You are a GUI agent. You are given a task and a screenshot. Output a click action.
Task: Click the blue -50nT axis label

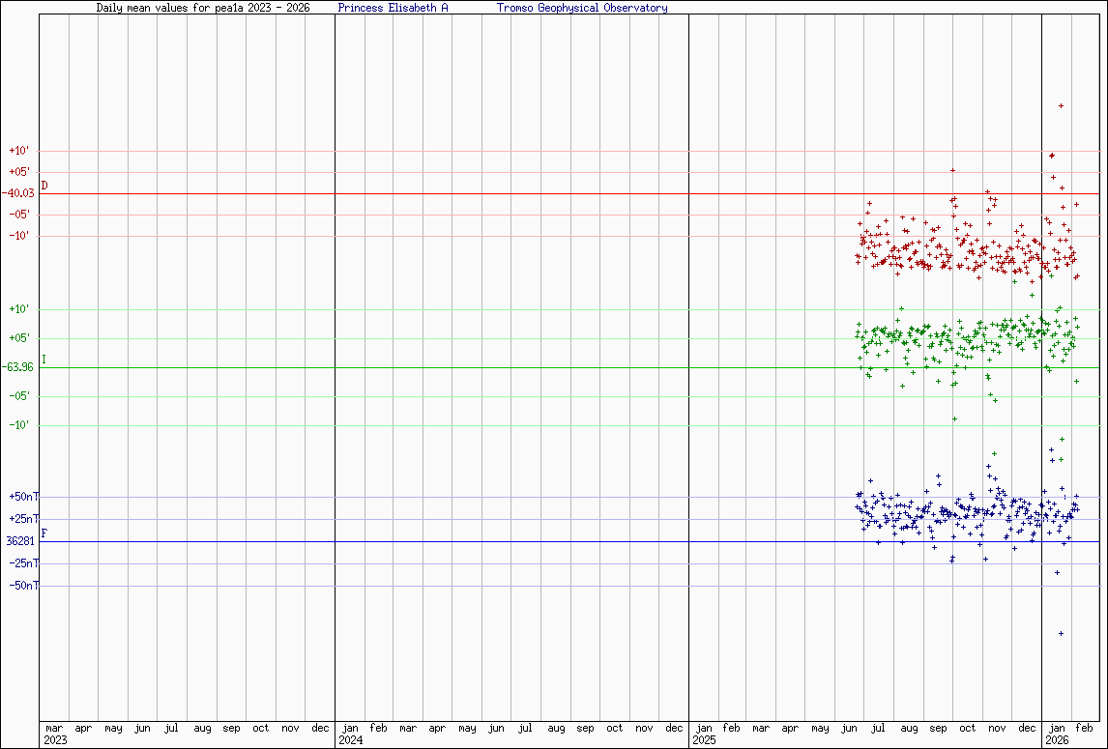click(x=23, y=586)
